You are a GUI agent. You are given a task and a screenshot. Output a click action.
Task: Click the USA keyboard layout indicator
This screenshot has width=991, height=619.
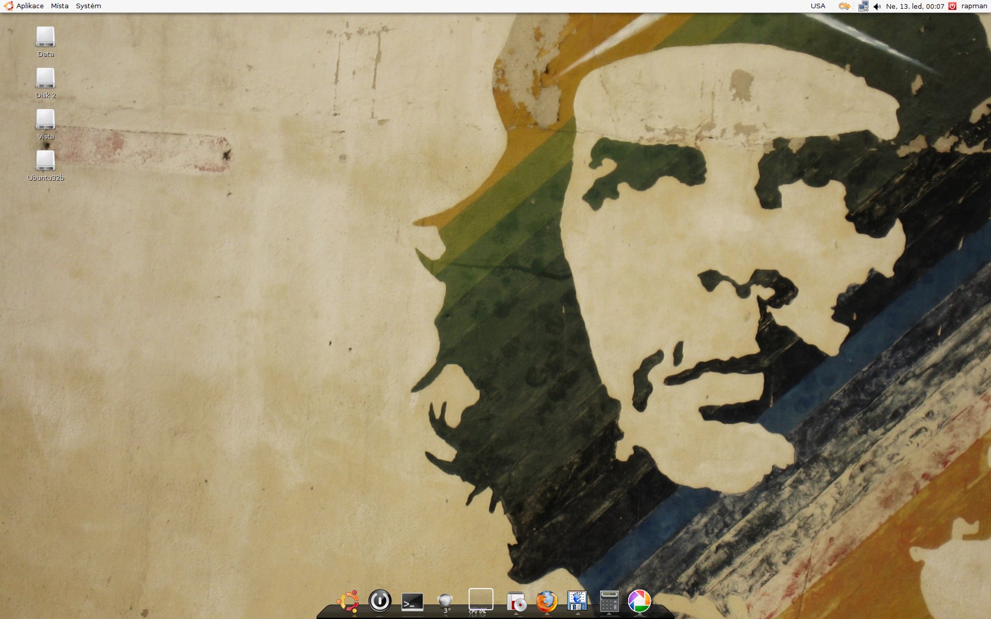point(818,6)
